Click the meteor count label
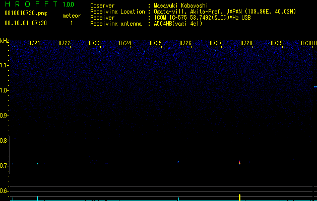The height and width of the screenshot is (201, 317). click(x=72, y=16)
